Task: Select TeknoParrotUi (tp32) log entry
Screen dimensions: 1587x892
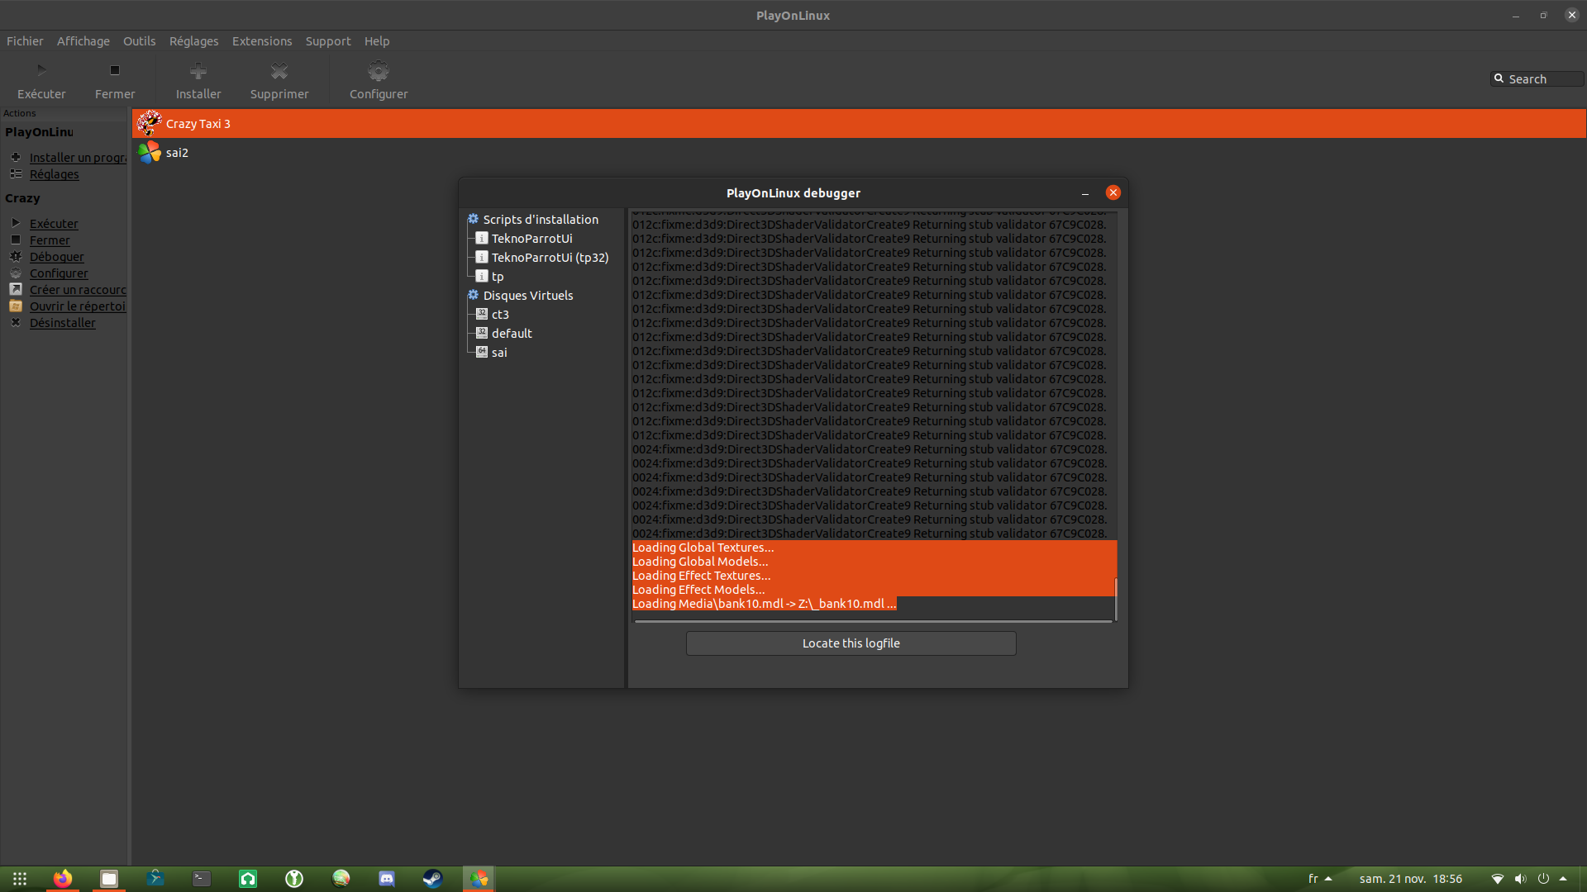Action: click(x=550, y=258)
